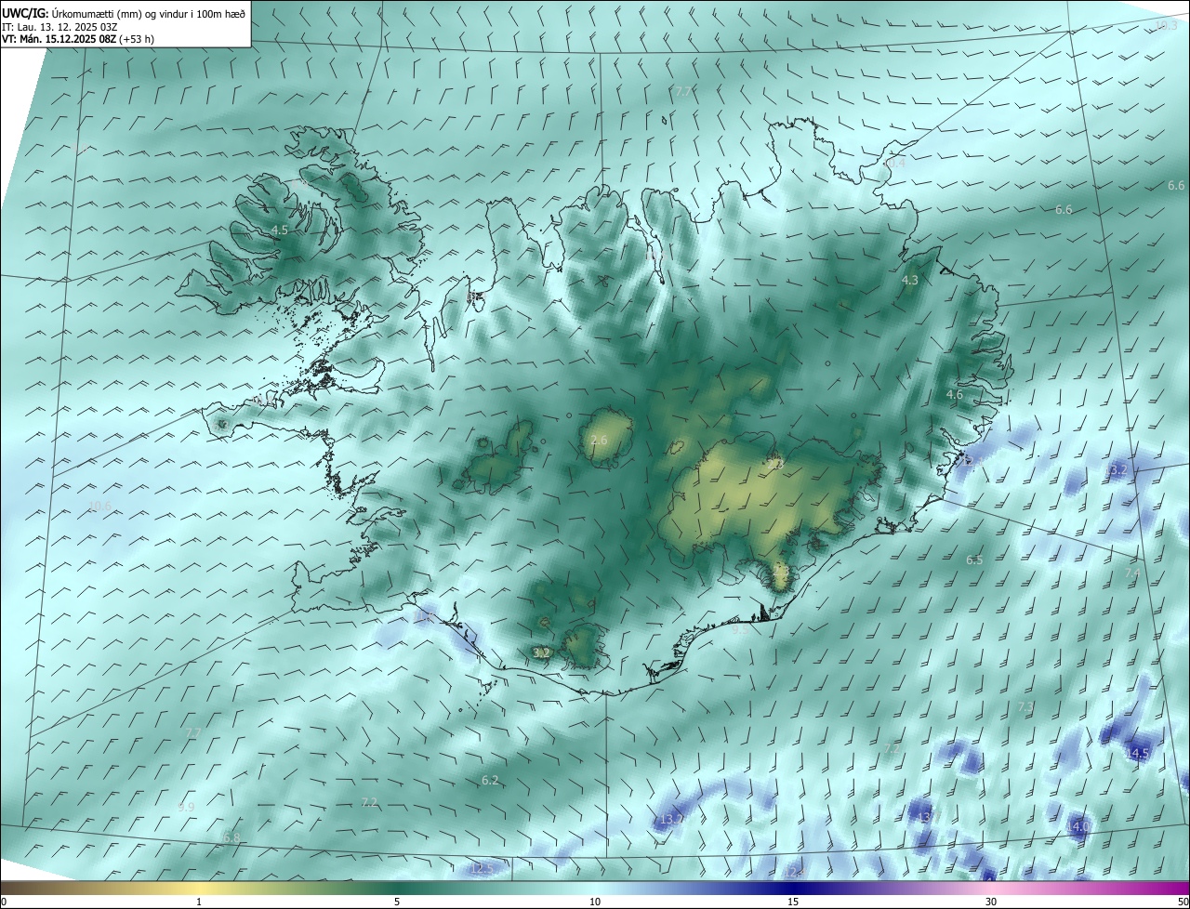Screen dimensions: 1190x909
Task: Click the color scale tick label 15
Action: [x=793, y=902]
